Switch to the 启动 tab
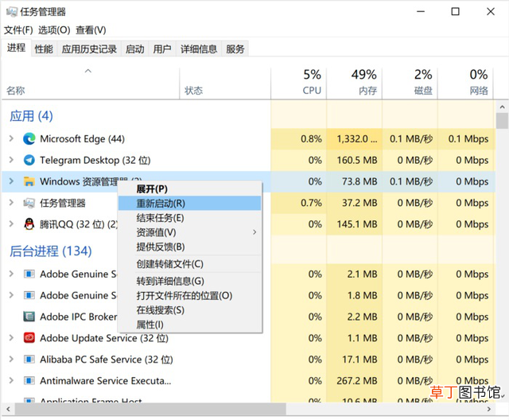509x420 pixels. (135, 49)
